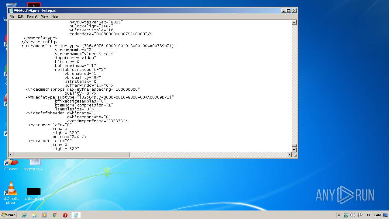Click the dwbiterrorrate="0" line
Screen dimensions: 389x219
89,117
